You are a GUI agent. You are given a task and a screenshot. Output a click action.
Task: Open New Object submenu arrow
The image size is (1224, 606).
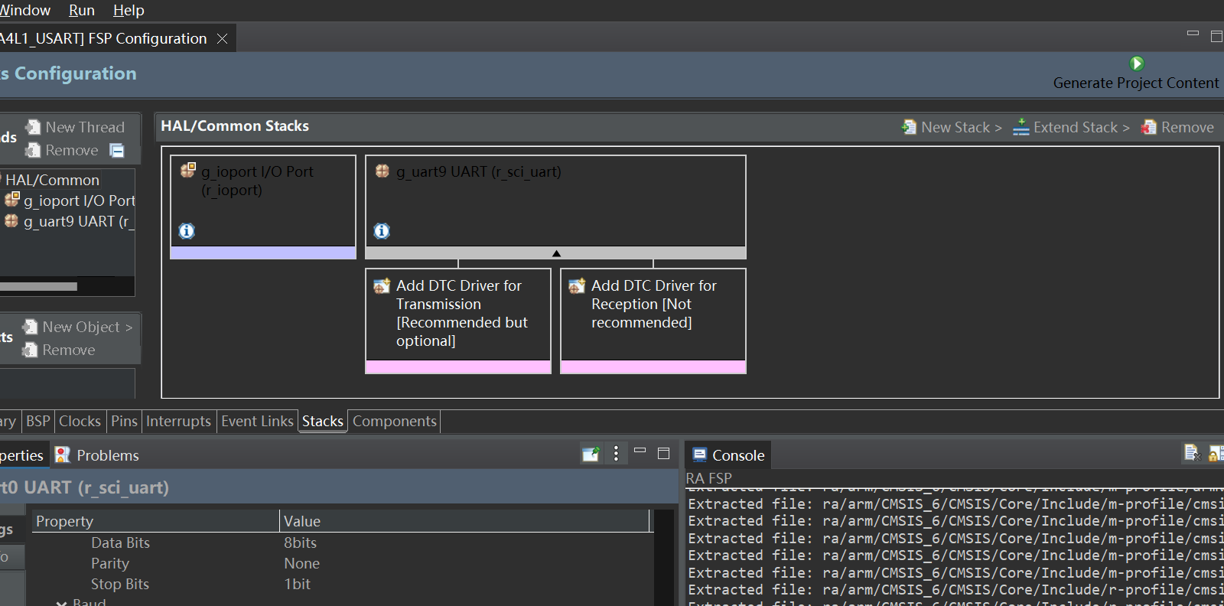pyautogui.click(x=129, y=327)
